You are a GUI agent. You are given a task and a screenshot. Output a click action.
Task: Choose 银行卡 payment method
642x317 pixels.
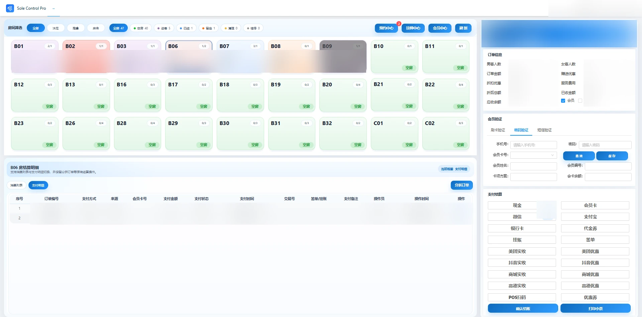click(522, 228)
